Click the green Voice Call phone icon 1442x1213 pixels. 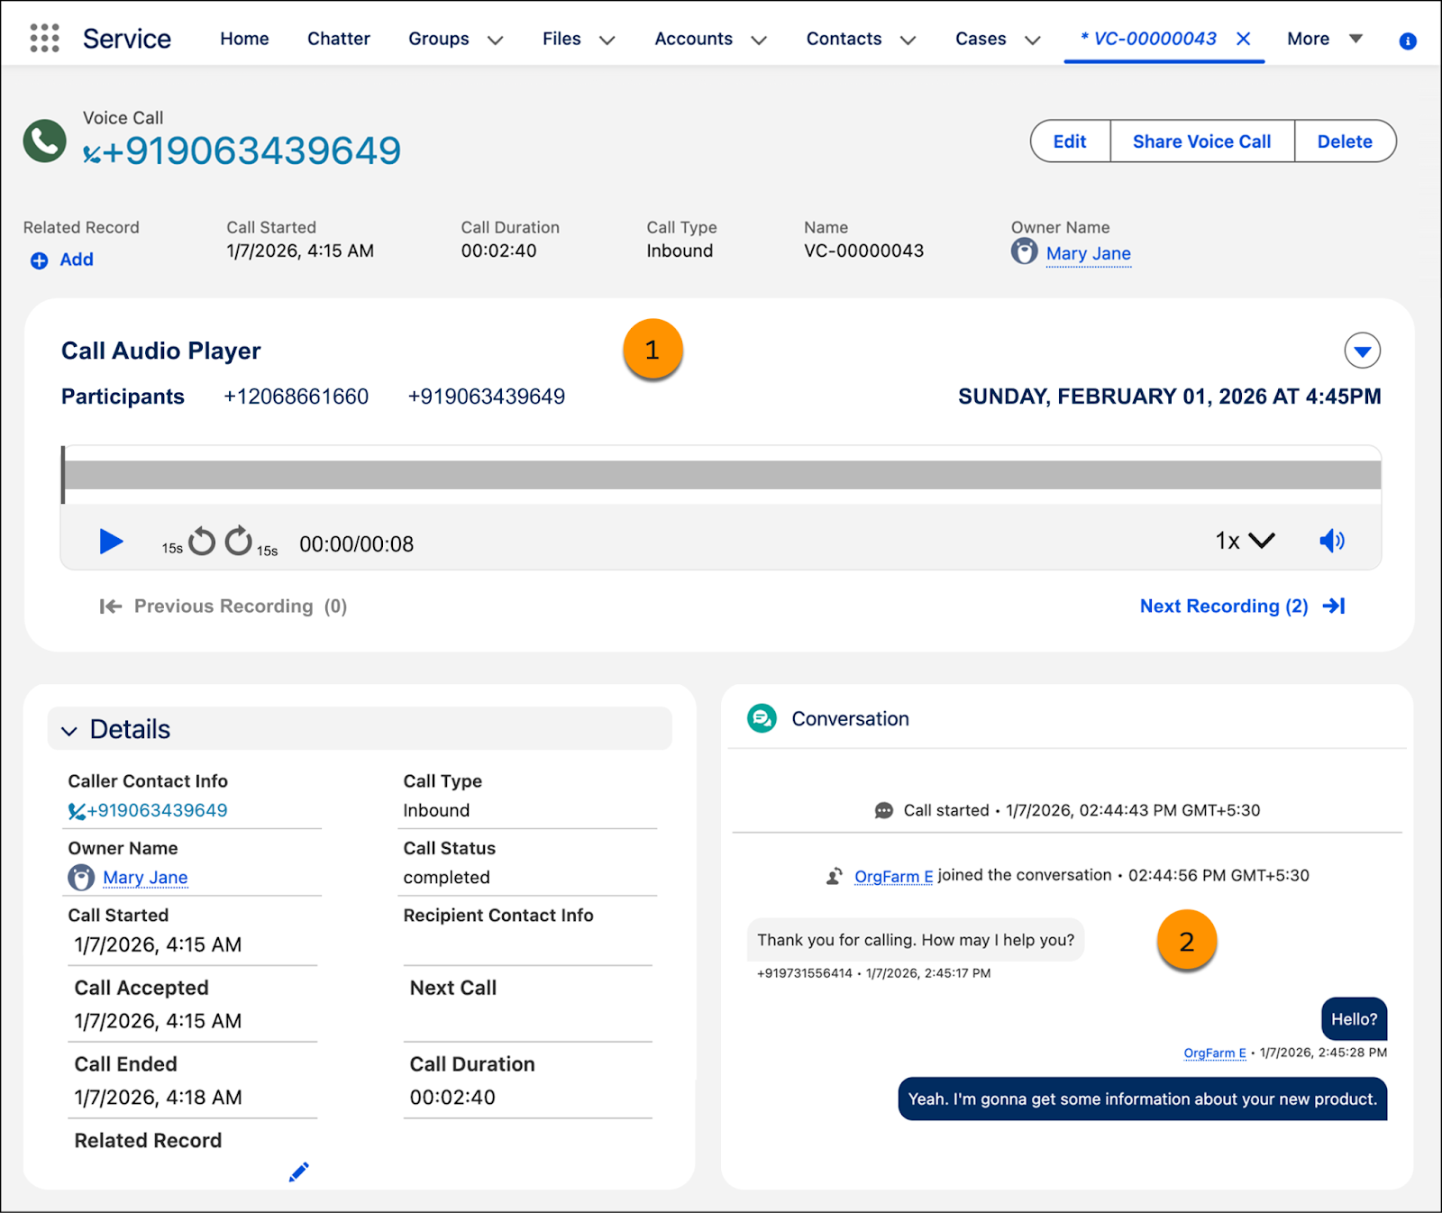(x=45, y=141)
